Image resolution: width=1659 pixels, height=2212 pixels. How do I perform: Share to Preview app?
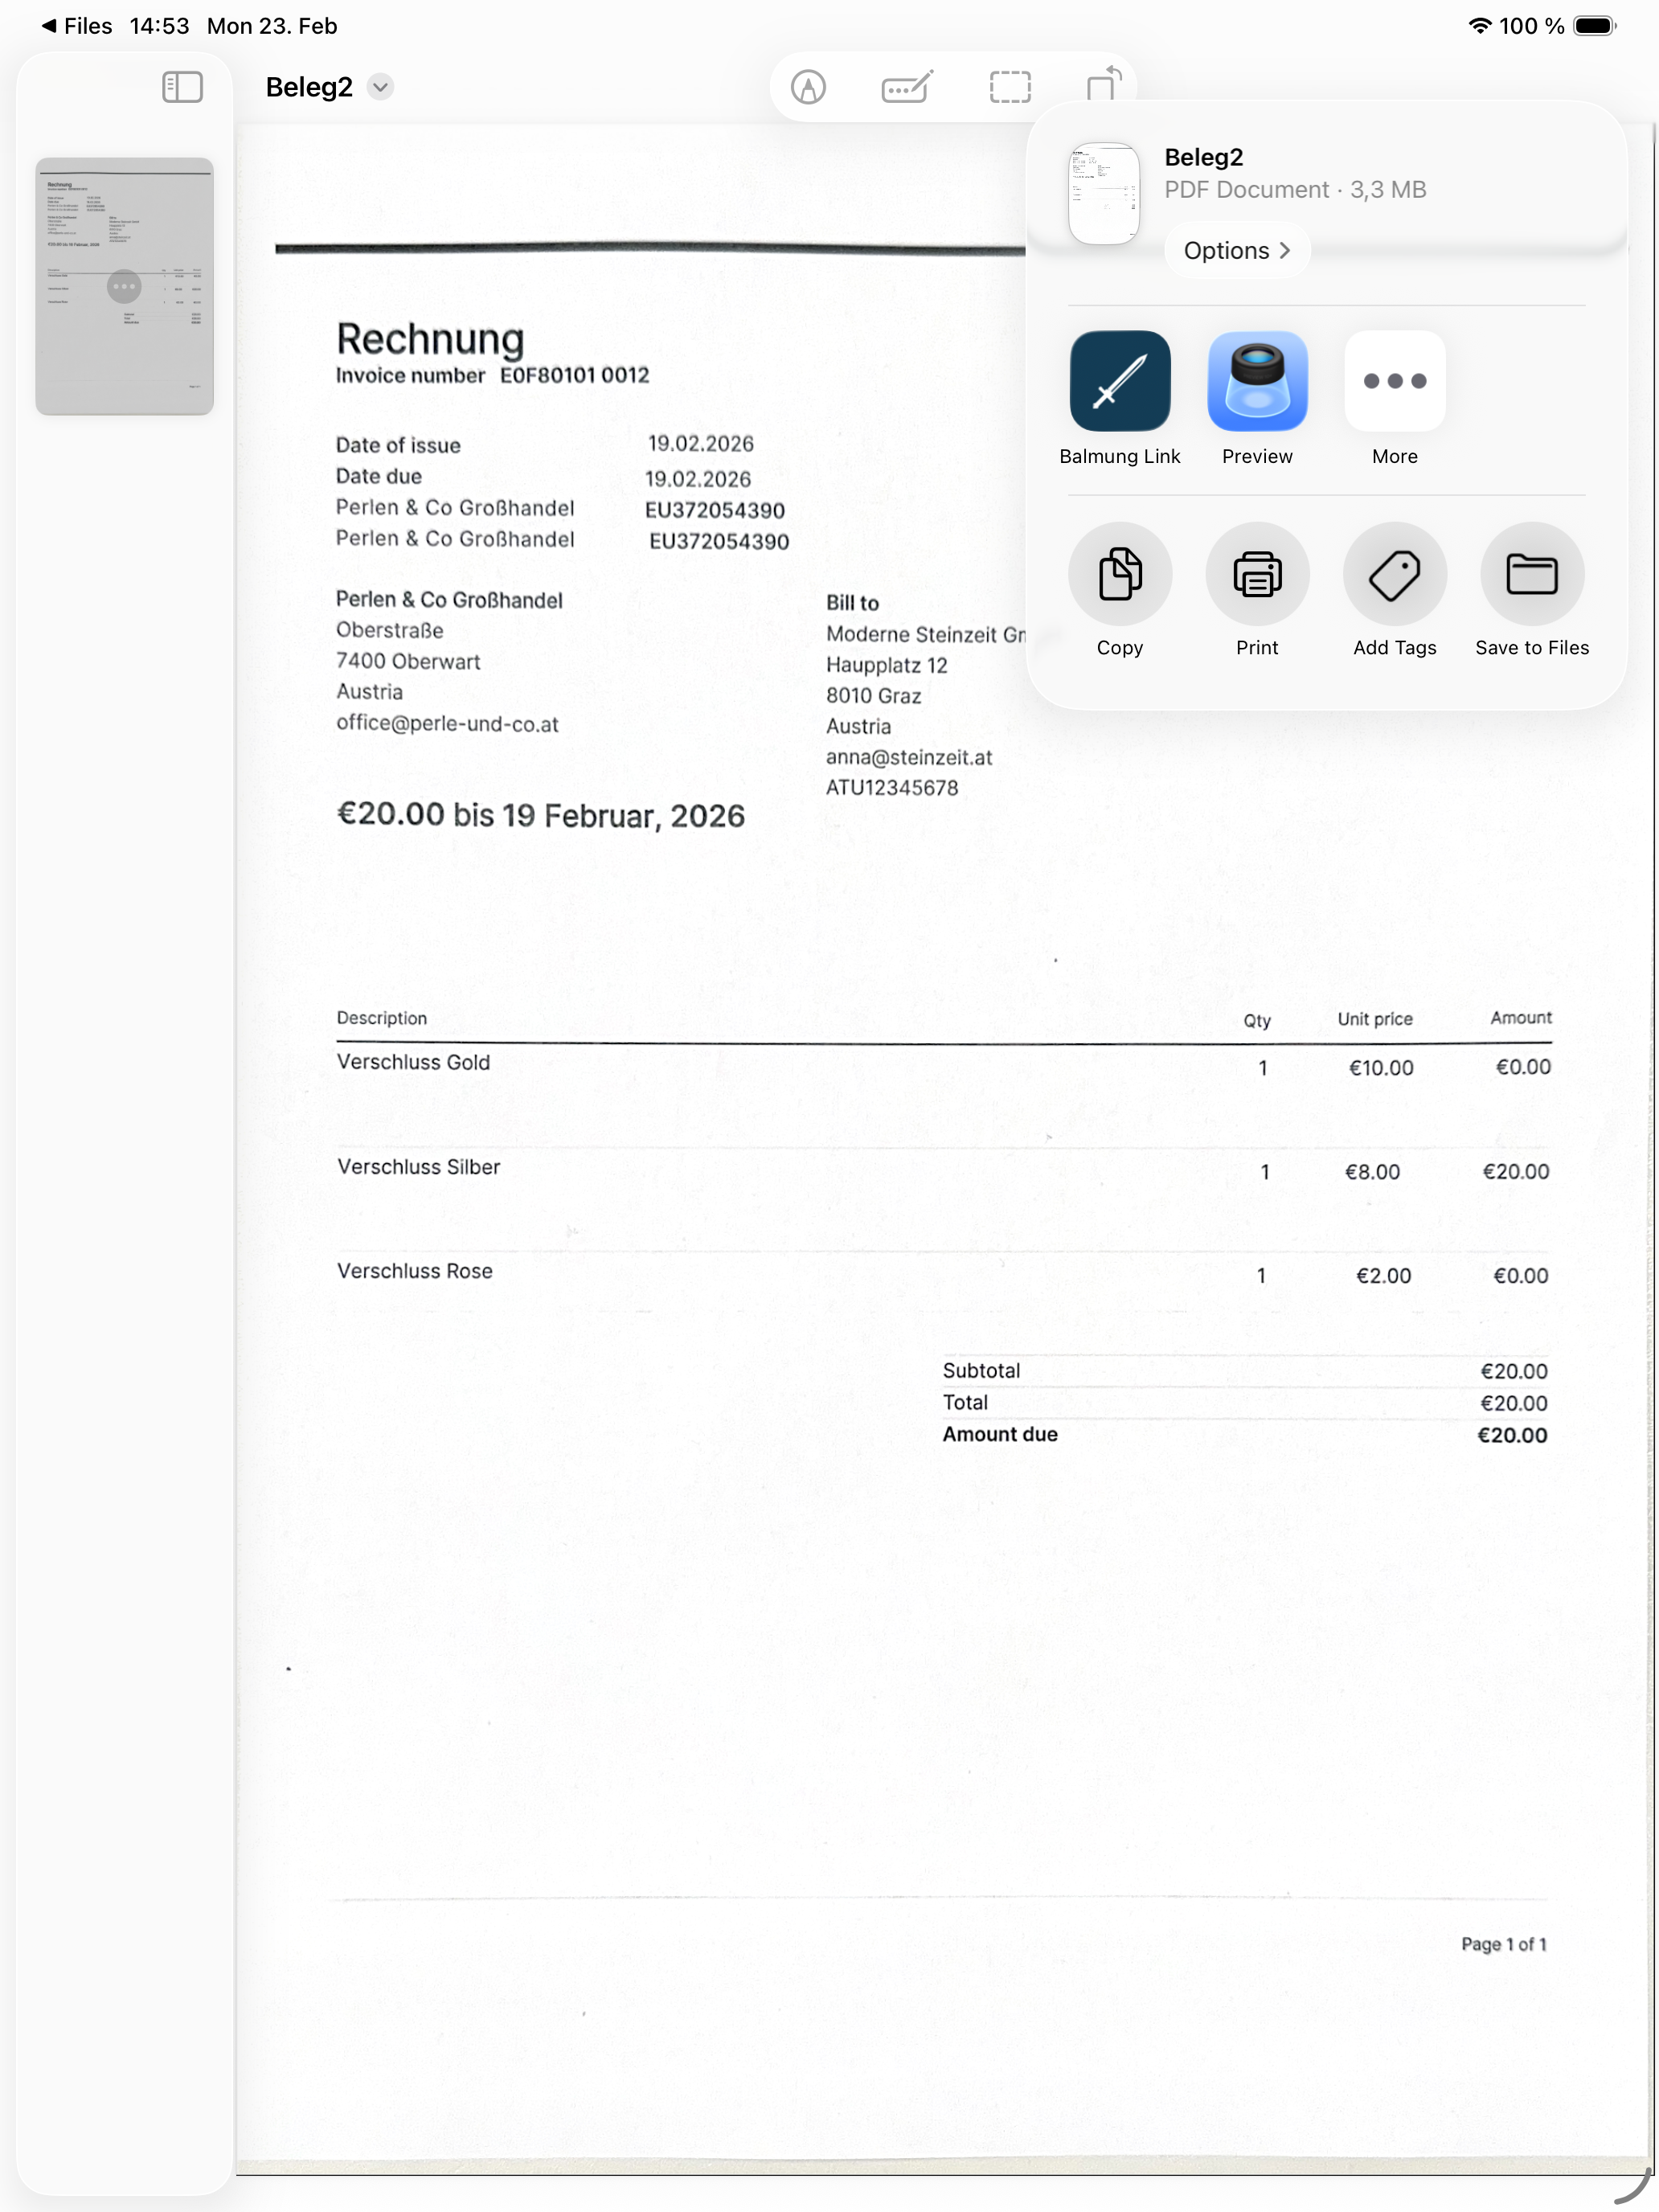(x=1257, y=381)
